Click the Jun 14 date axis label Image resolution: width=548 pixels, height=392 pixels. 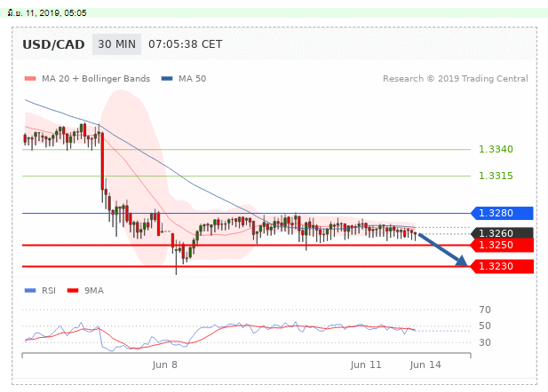click(425, 365)
